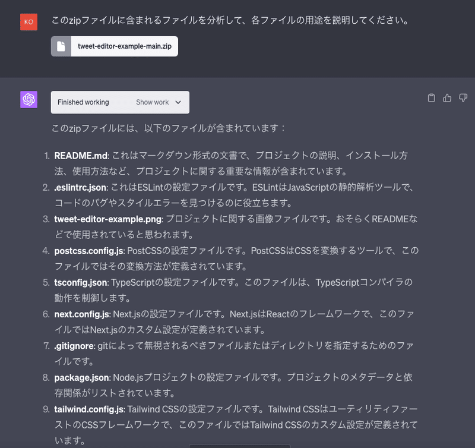Click the user prompt about the zip file
Screen dimensions: 475x448
tap(230, 20)
